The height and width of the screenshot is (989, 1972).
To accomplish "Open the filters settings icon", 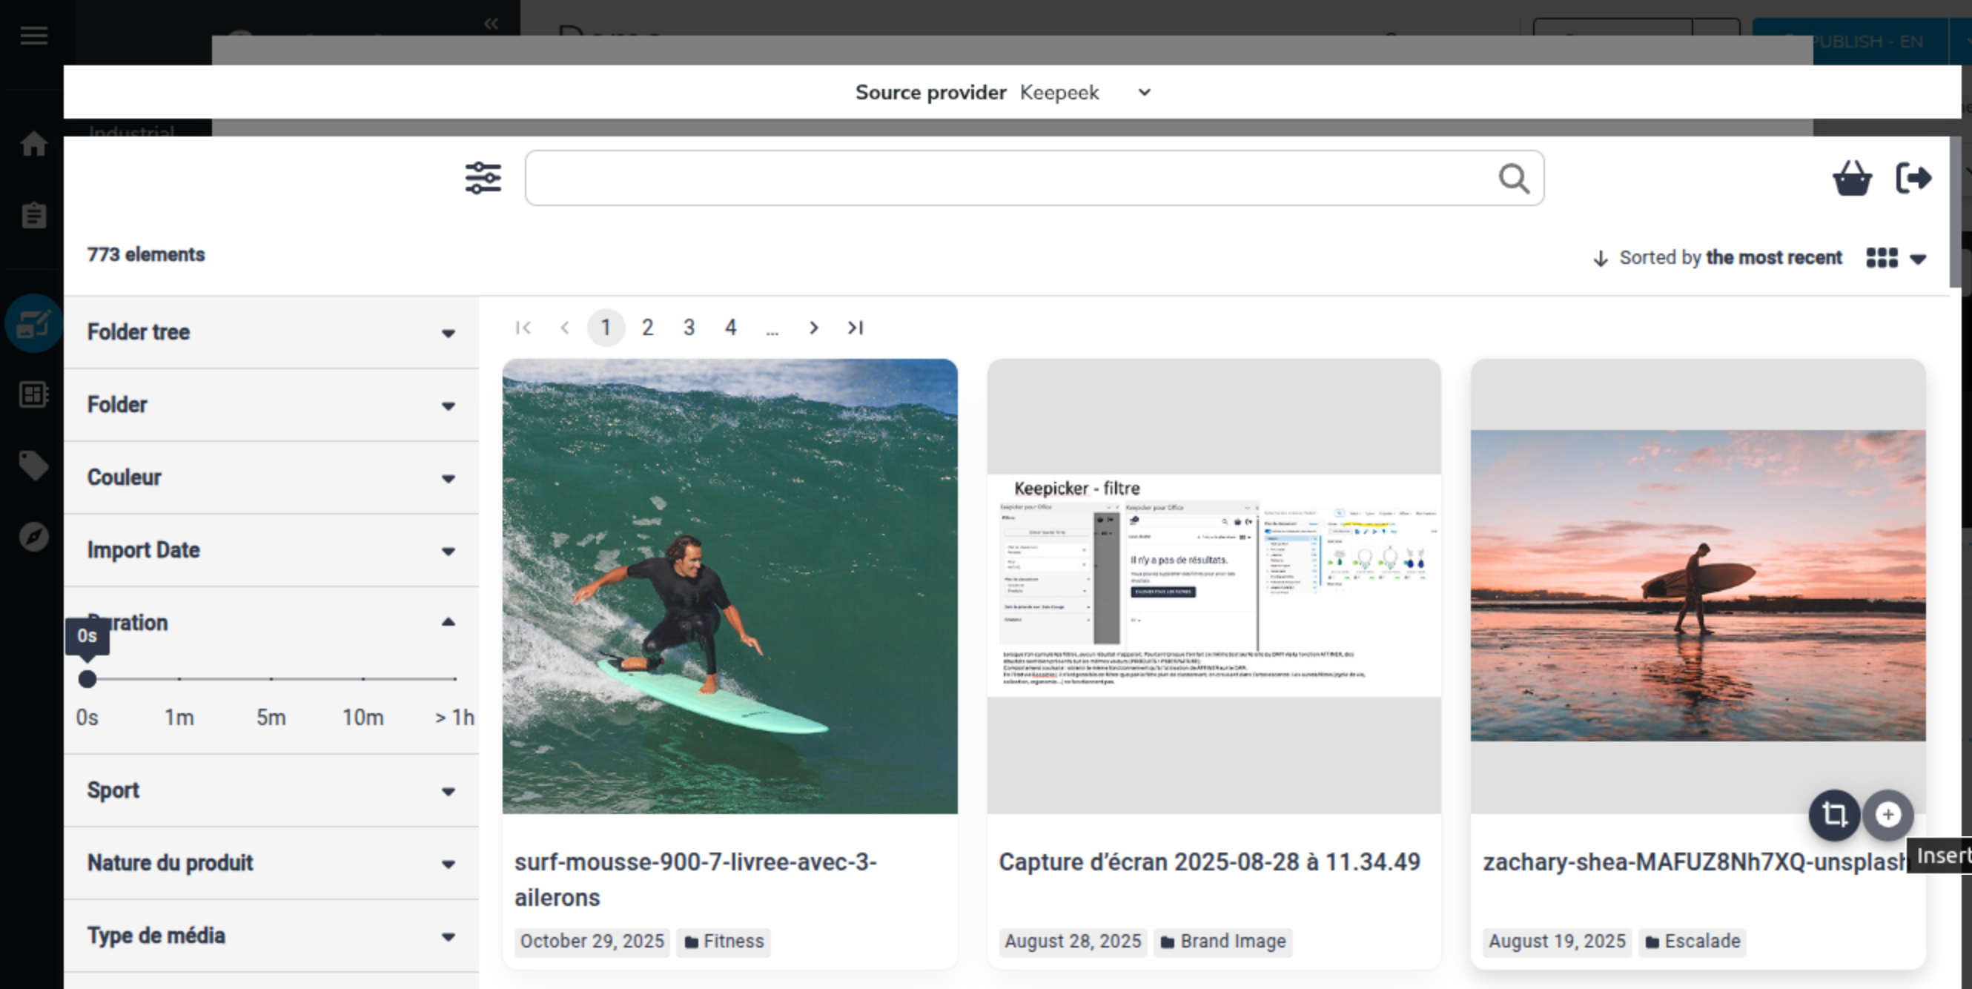I will 483,179.
